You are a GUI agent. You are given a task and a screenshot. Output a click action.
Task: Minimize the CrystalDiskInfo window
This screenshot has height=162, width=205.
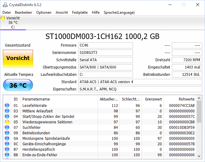click(170, 5)
